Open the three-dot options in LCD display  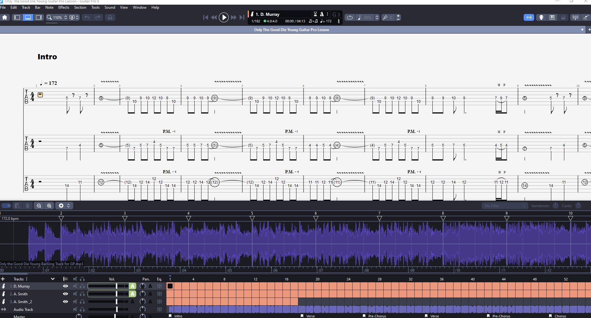click(327, 14)
